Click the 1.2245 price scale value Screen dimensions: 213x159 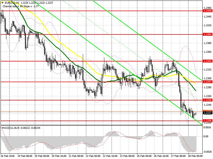pos(208,105)
